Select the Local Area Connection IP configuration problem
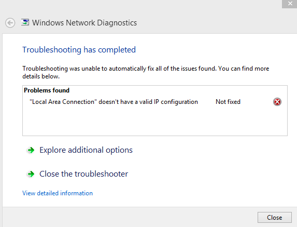 click(x=114, y=102)
